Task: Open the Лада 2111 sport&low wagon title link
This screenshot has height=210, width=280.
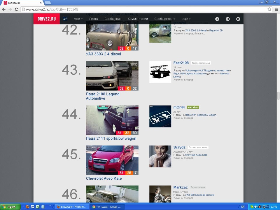Action: pos(111,138)
